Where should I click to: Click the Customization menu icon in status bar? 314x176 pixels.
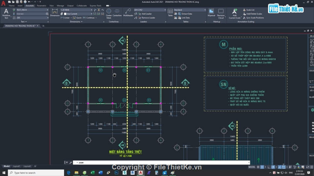tap(312, 167)
